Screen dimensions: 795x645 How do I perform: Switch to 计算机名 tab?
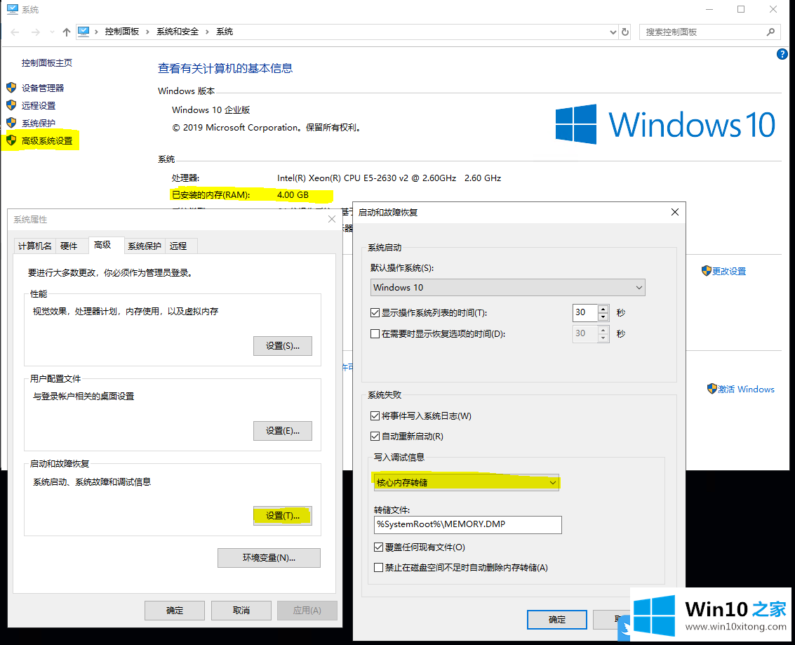[34, 246]
